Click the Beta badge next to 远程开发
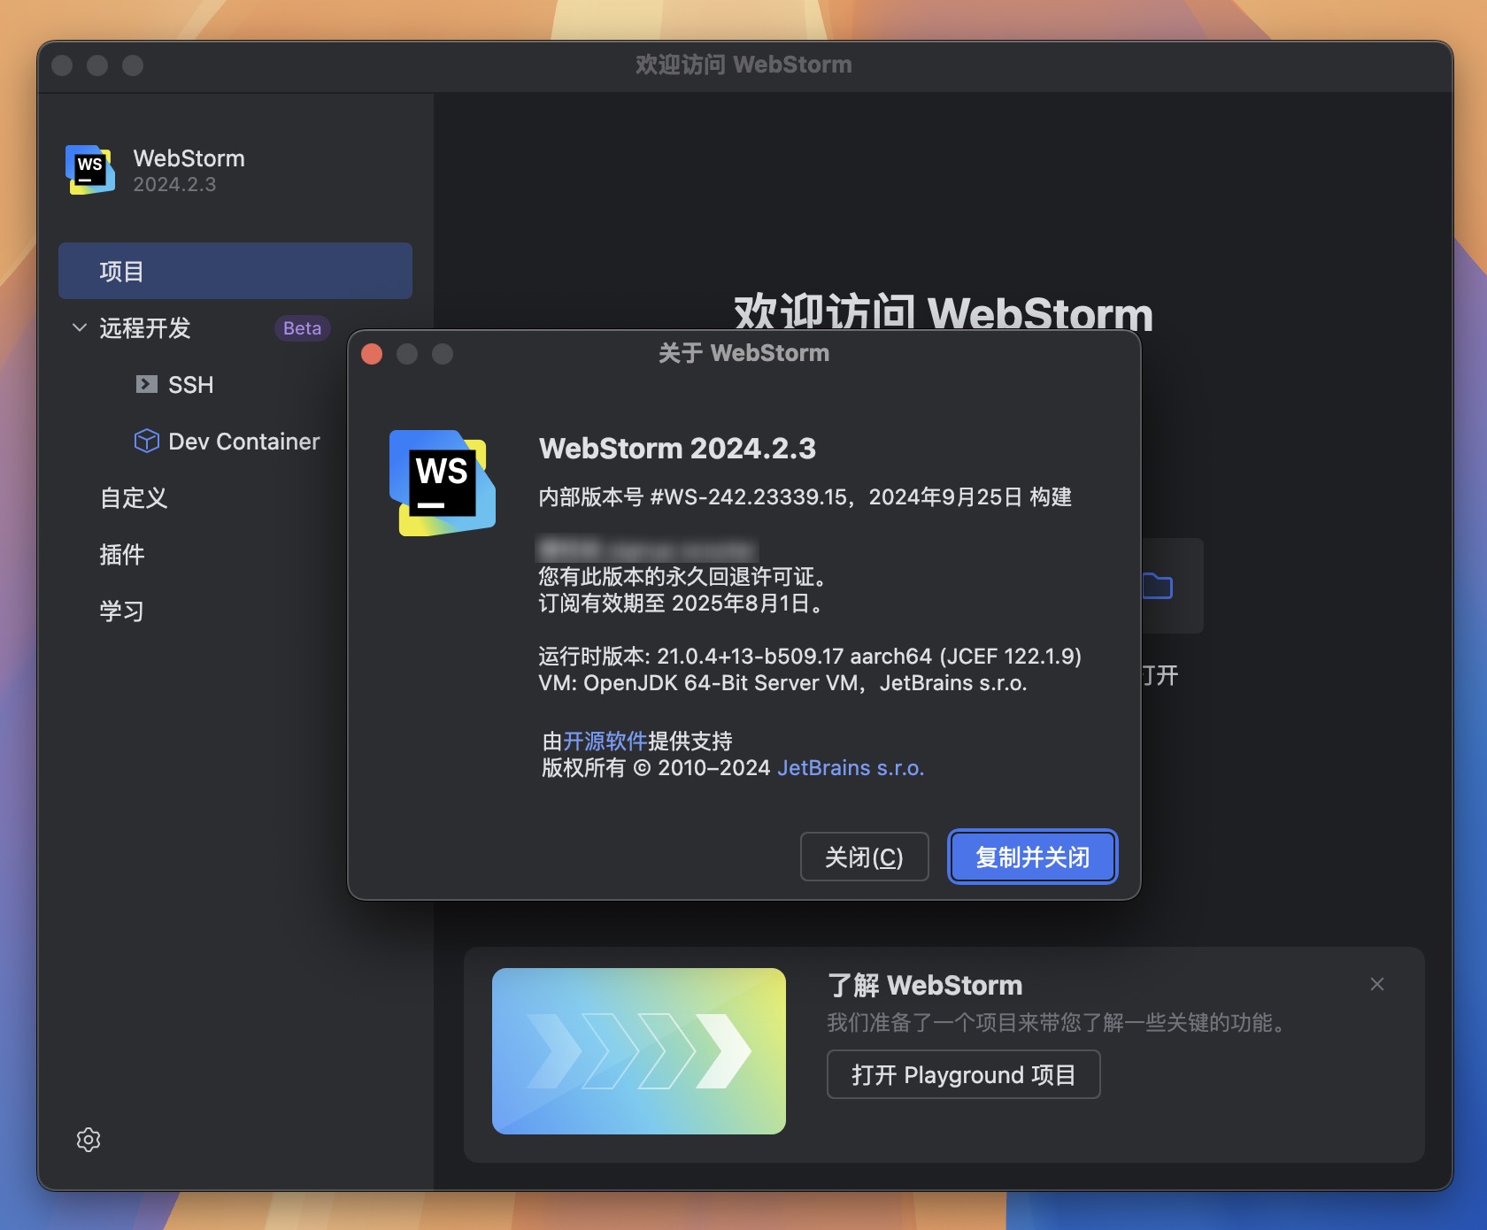 pos(302,328)
